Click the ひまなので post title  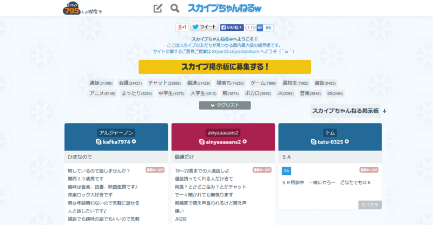pyautogui.click(x=80, y=157)
